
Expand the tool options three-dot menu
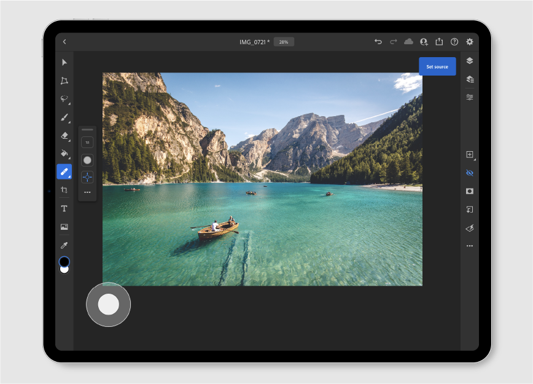[x=87, y=192]
